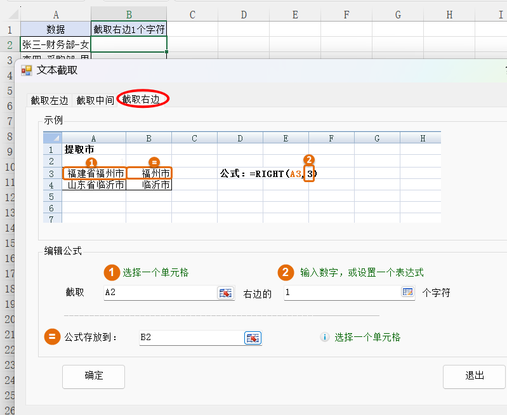Focus the 公式存放到 field containing B2
The width and height of the screenshot is (507, 415).
click(190, 338)
